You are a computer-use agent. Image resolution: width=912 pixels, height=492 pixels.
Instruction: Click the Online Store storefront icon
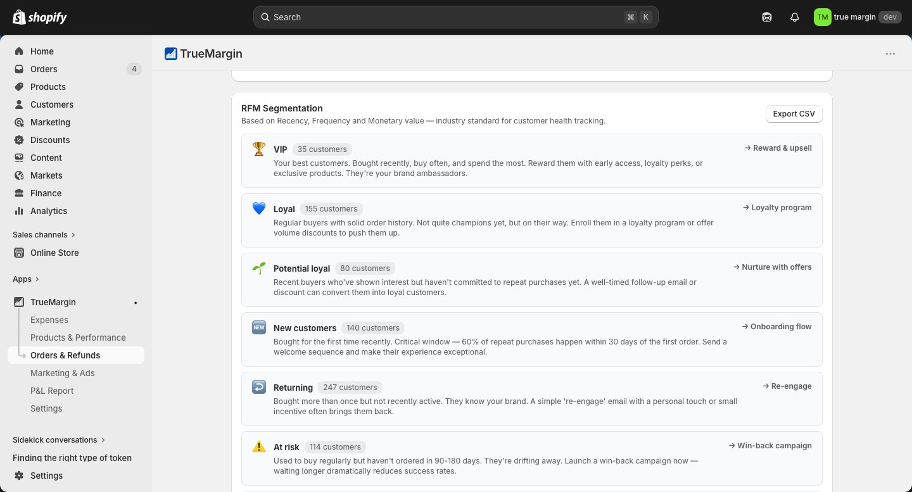click(19, 253)
